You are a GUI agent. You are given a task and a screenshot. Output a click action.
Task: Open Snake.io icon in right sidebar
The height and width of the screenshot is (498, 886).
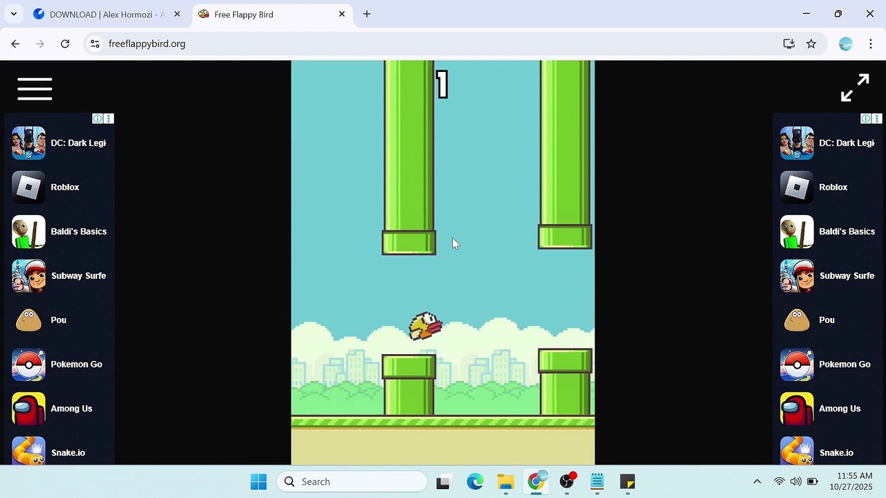click(x=797, y=451)
